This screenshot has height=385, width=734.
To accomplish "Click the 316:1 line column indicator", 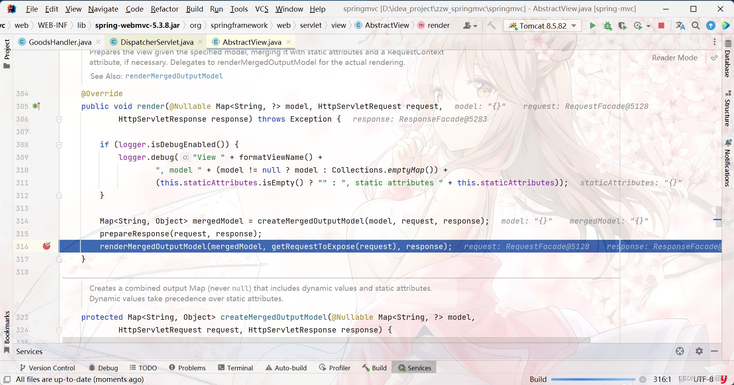I will point(662,379).
